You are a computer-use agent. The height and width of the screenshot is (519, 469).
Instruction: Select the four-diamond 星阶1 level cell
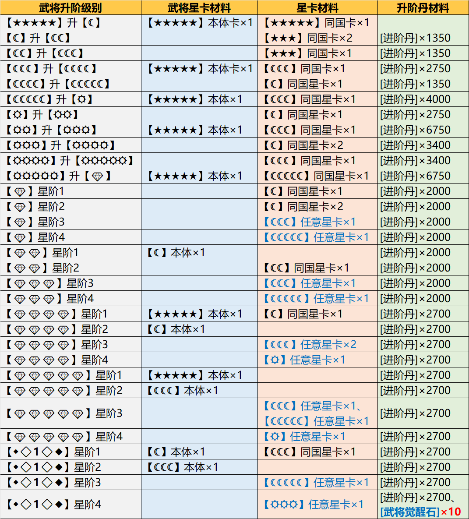click(71, 314)
